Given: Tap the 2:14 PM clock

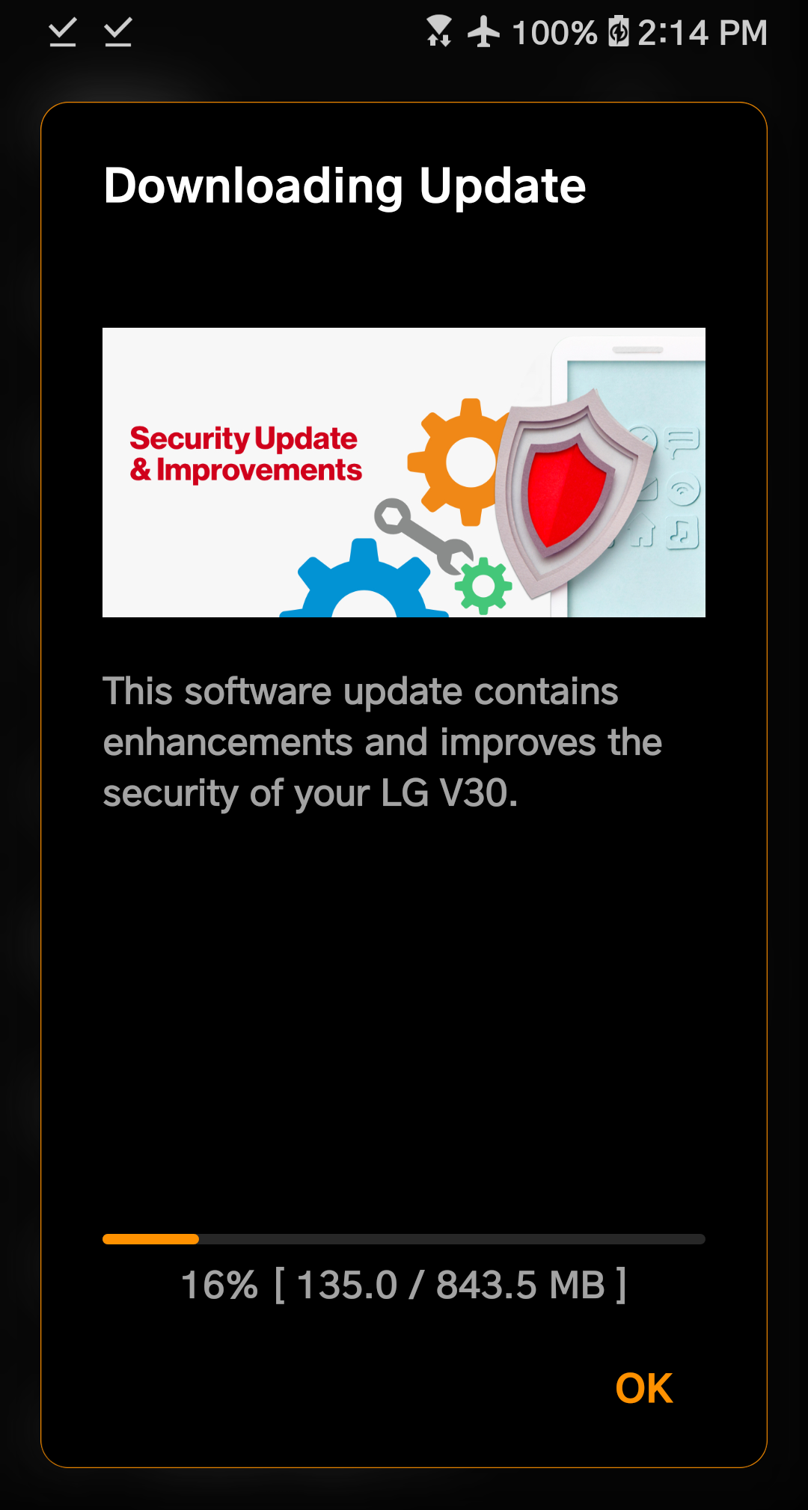Looking at the screenshot, I should point(703,33).
